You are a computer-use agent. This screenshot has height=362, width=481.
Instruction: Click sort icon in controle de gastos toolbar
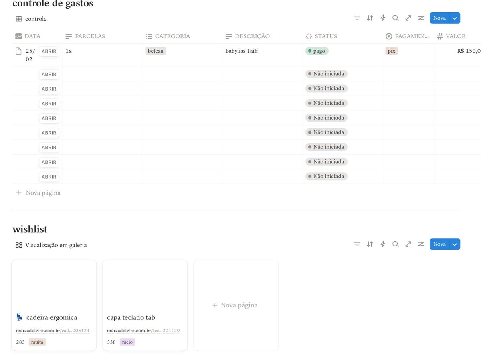click(370, 18)
